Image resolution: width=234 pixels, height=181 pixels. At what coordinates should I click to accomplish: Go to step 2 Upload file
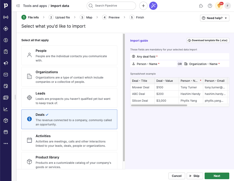(59, 17)
